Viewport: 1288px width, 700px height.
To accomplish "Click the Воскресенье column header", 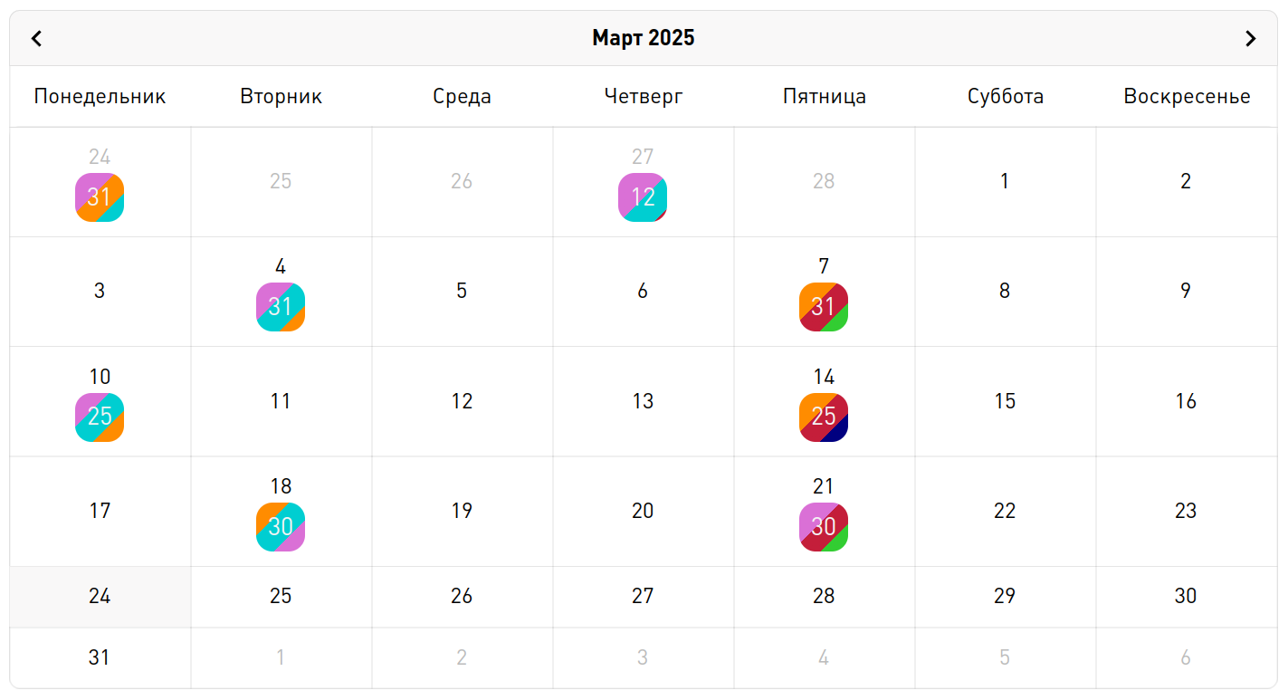I will click(1187, 96).
